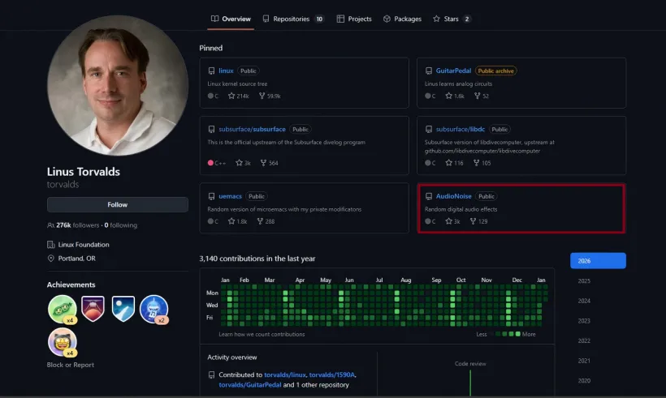Click the 0 following link
Viewport: 666px width, 398px height.
[121, 225]
